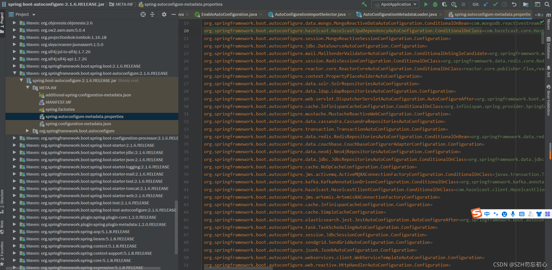The width and height of the screenshot is (552, 270).
Task: Click the locate-file crosshair icon in Project panel
Action: (143, 14)
